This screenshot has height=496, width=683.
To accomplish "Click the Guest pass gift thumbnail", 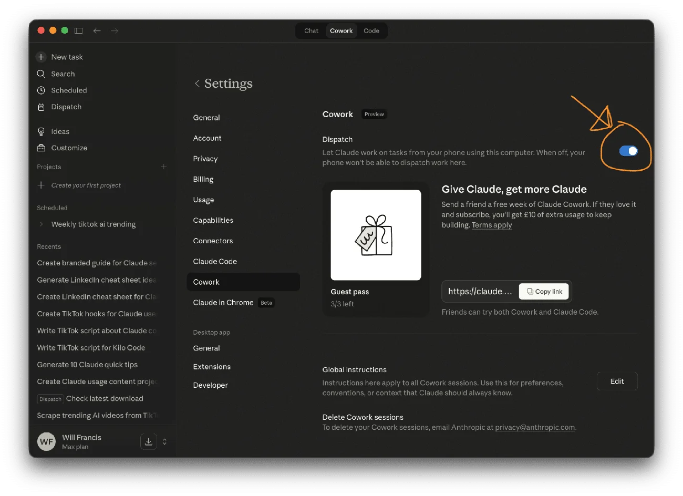I will point(376,235).
